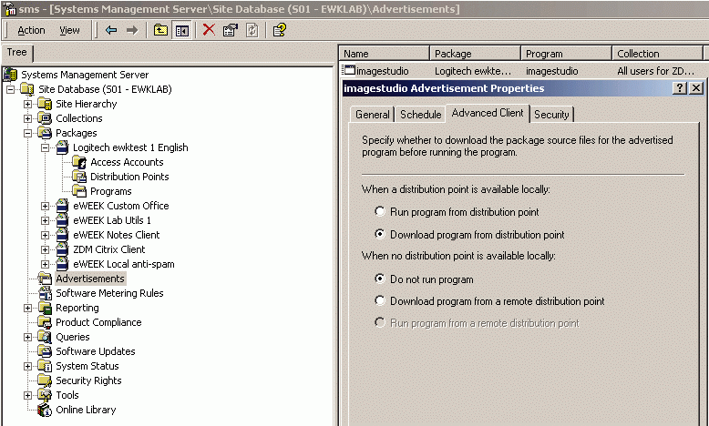
Task: Click the Refresh toolbar icon
Action: point(252,30)
